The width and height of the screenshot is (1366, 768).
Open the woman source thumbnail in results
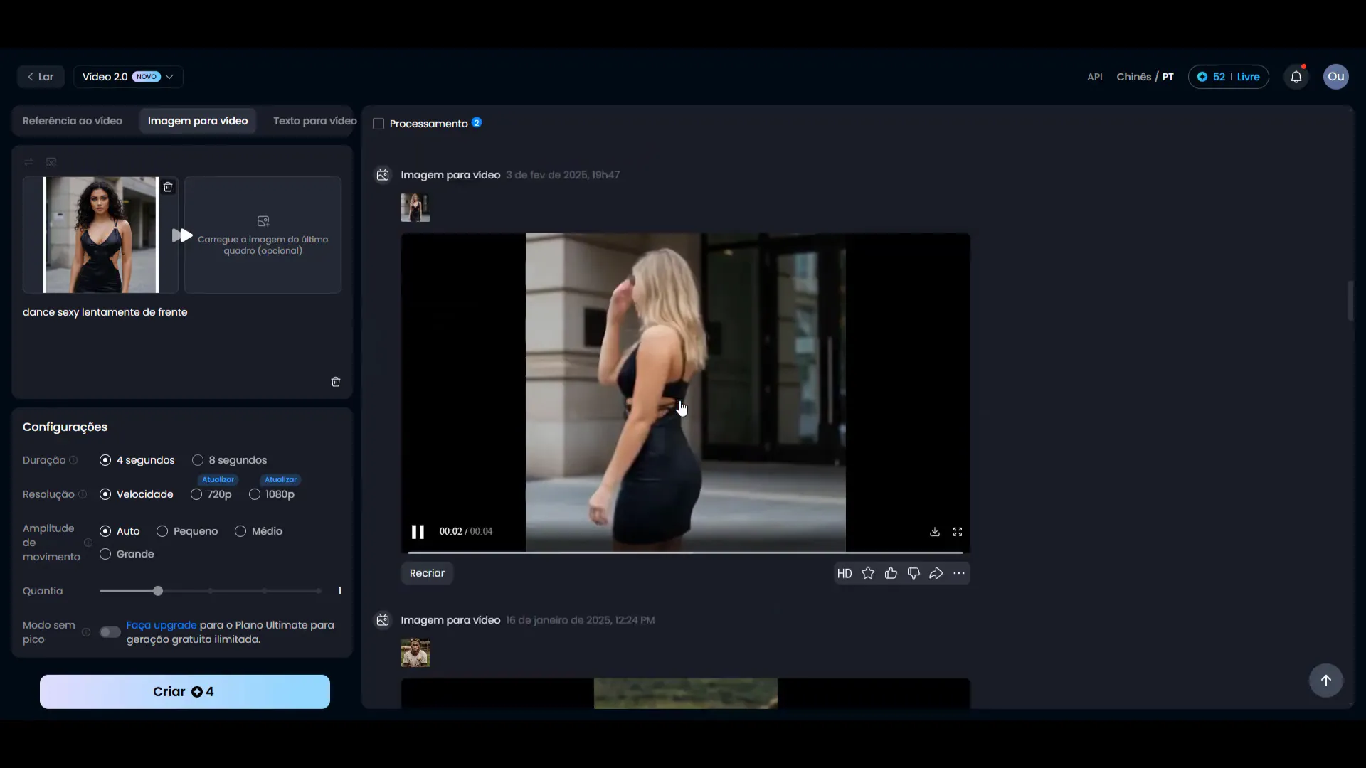click(x=415, y=208)
